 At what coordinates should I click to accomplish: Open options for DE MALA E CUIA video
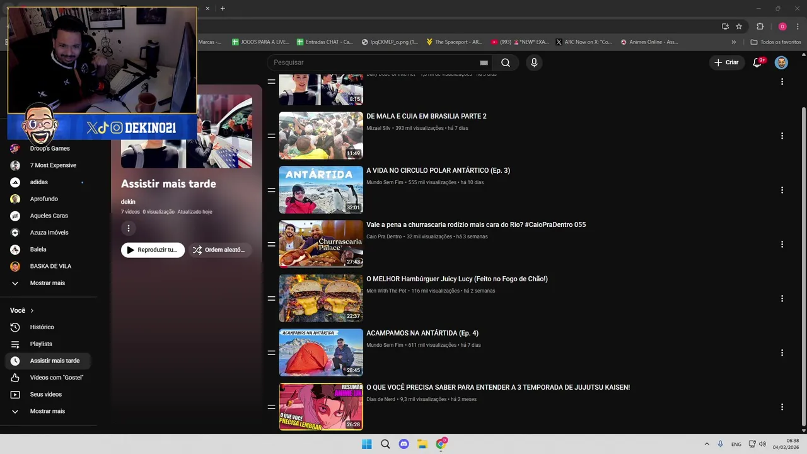pos(782,136)
